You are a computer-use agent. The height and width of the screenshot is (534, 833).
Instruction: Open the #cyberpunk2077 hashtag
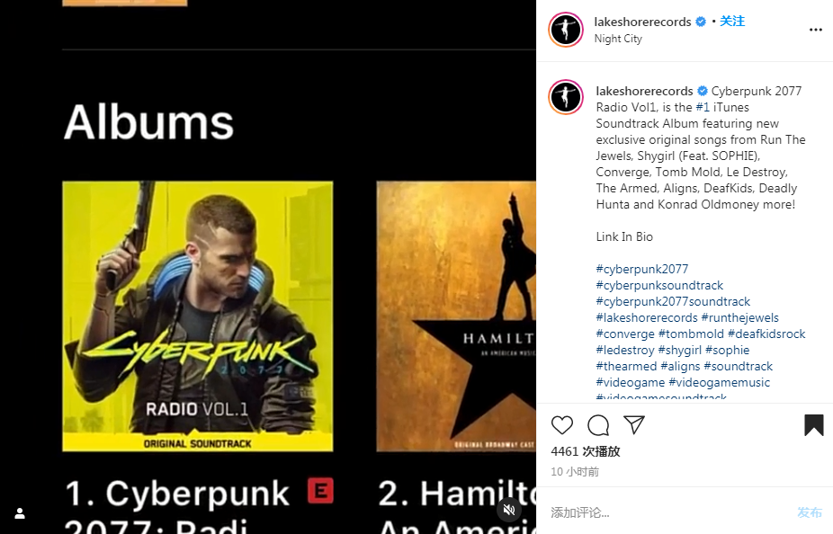[641, 269]
